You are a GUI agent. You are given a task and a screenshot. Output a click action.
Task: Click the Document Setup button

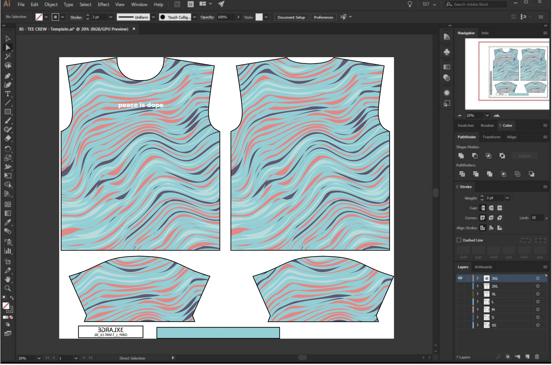[291, 17]
